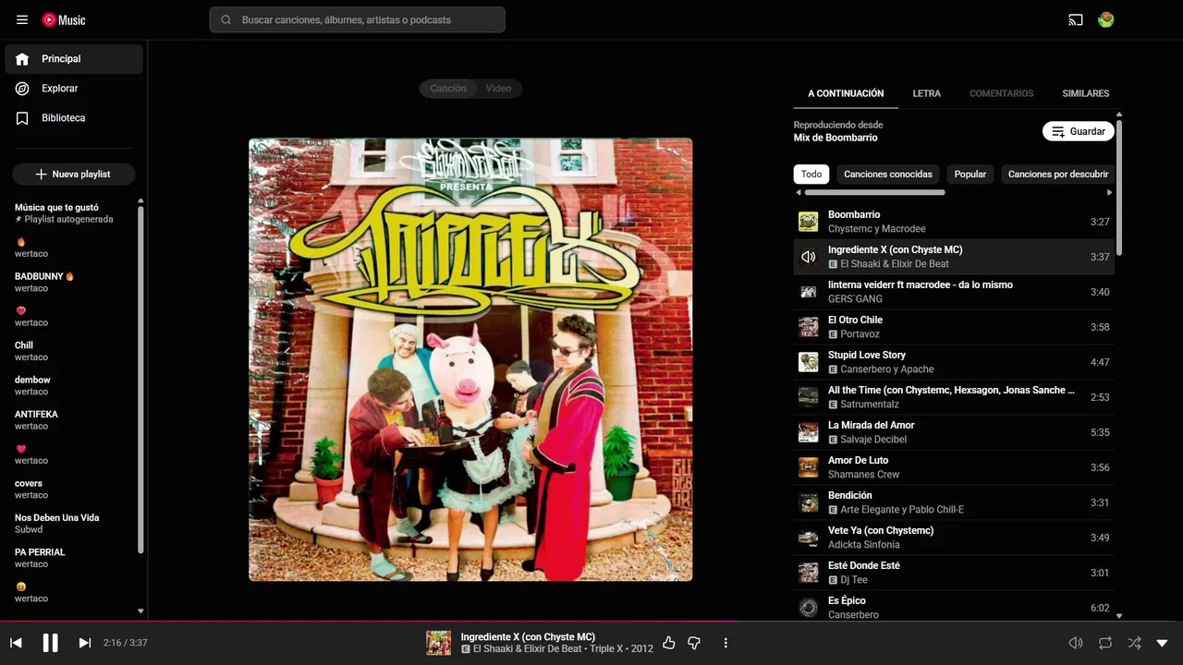Play Vete Ya by Adickta Sinfonía

tap(954, 538)
